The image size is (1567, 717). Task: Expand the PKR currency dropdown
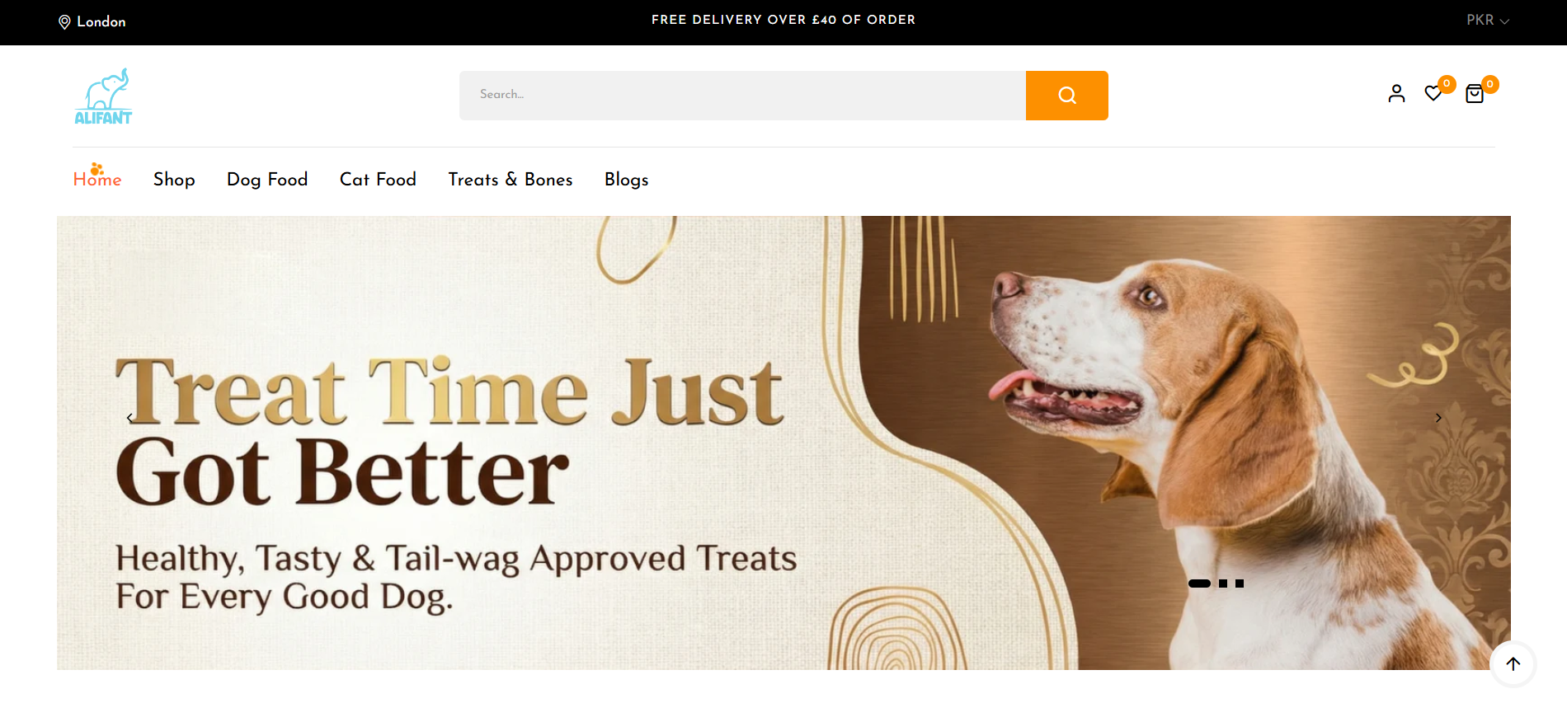(x=1487, y=21)
